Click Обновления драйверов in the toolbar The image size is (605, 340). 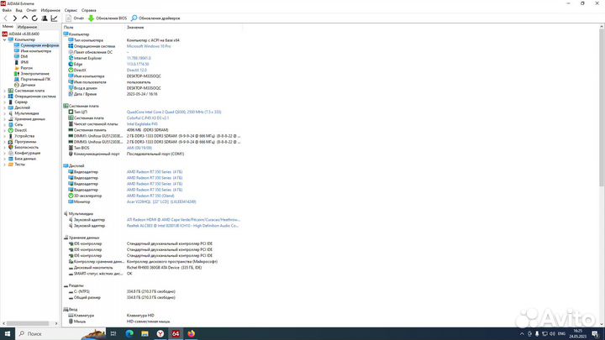click(155, 18)
